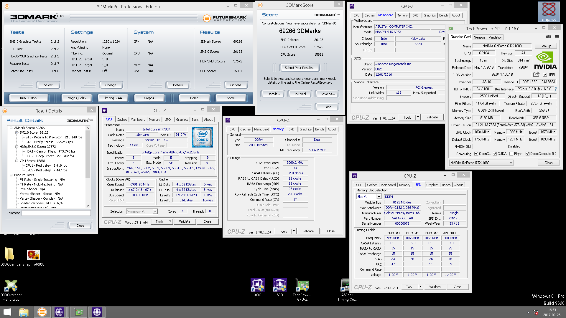Toggle the CUDA checkbox
Viewport: 566px width, 318px height.
click(495, 154)
